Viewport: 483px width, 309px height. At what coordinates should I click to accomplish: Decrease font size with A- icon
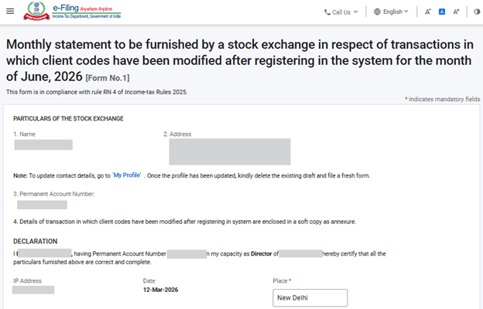pos(428,12)
